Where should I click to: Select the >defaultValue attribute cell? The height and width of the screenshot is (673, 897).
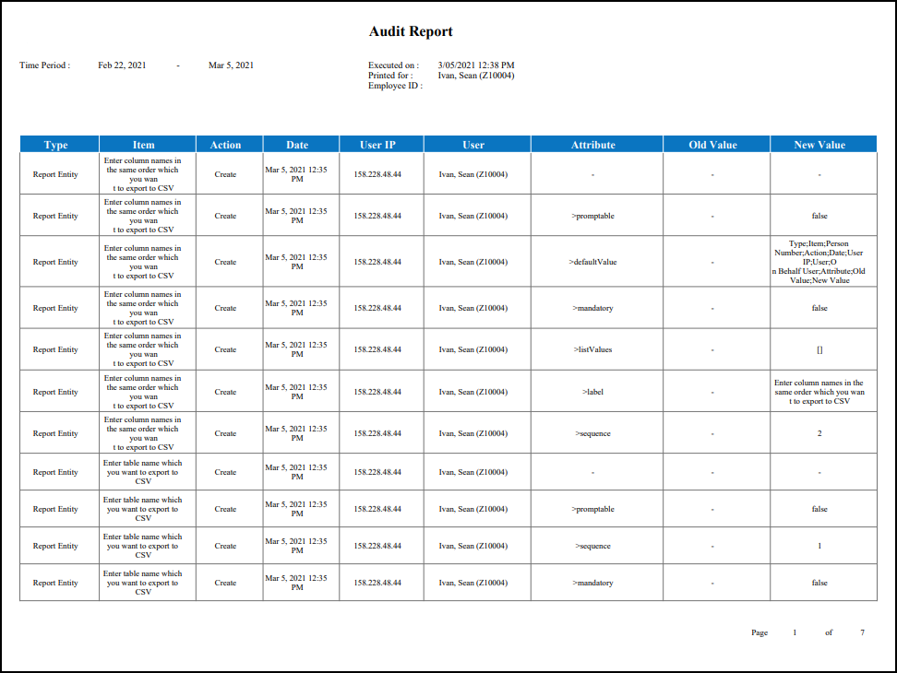[592, 262]
